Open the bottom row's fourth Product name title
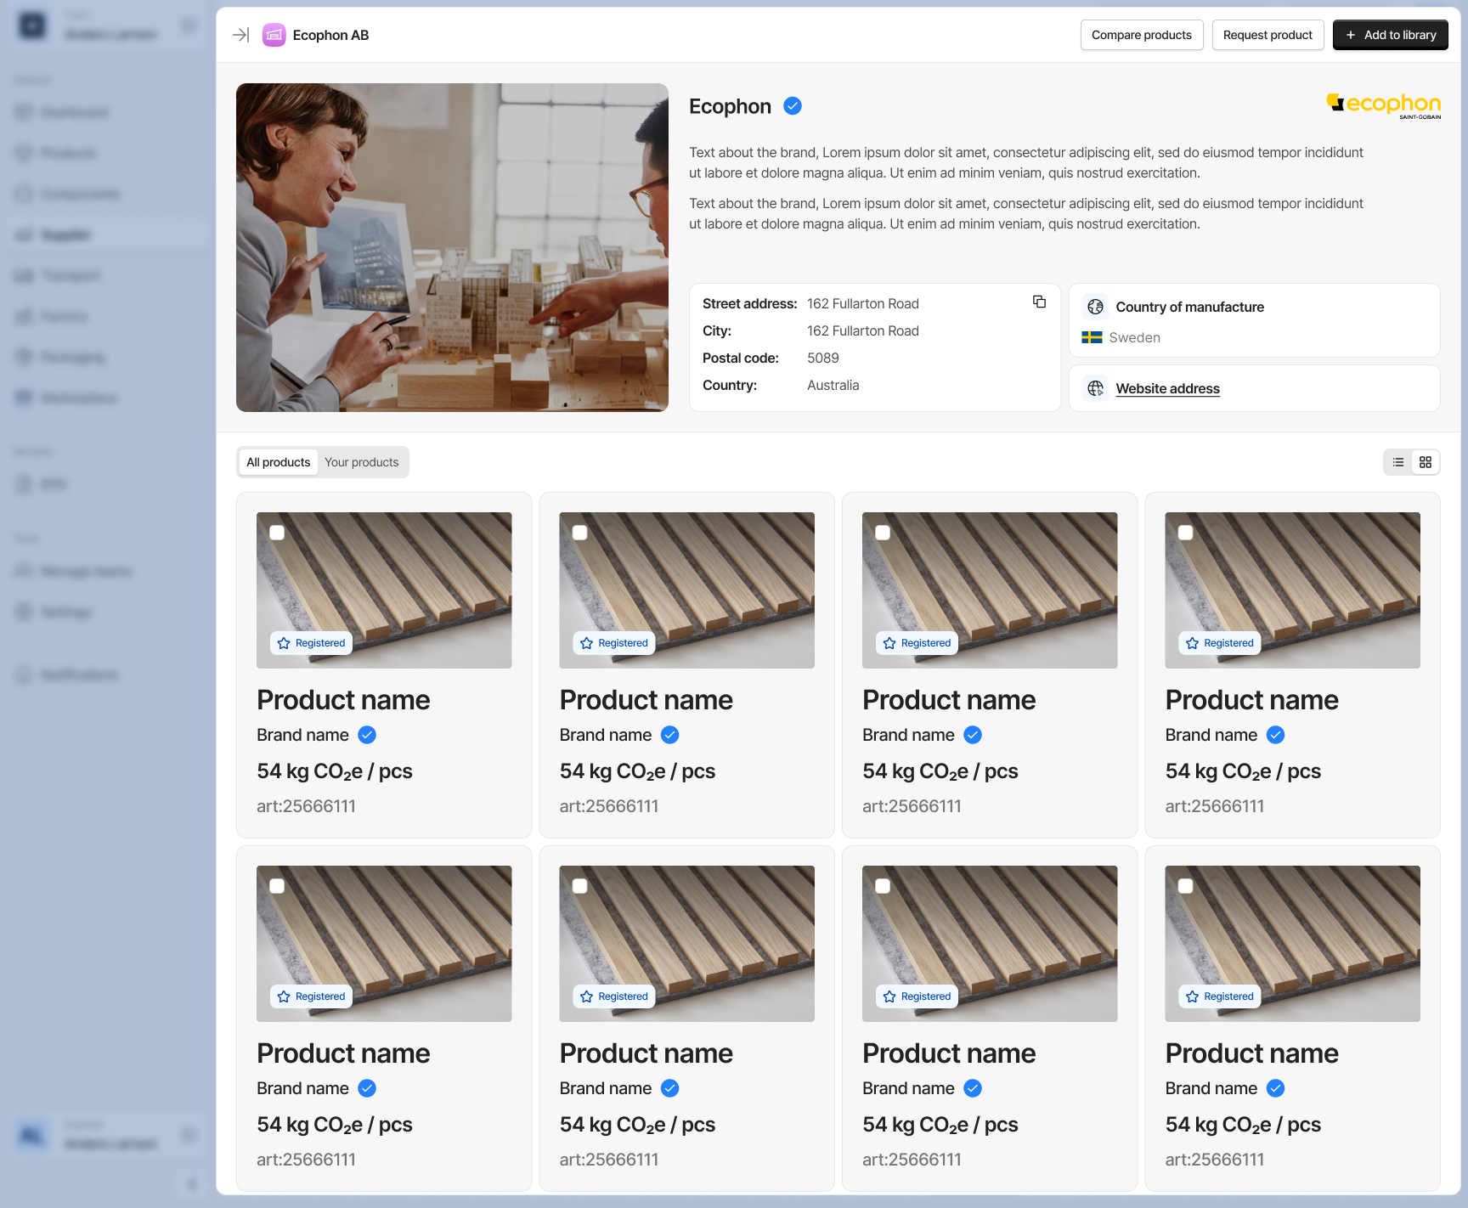The image size is (1468, 1208). 1251,1053
